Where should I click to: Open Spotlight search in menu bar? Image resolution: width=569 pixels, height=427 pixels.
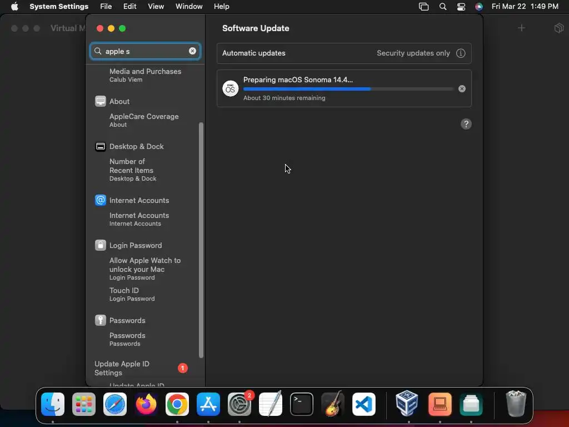click(443, 7)
